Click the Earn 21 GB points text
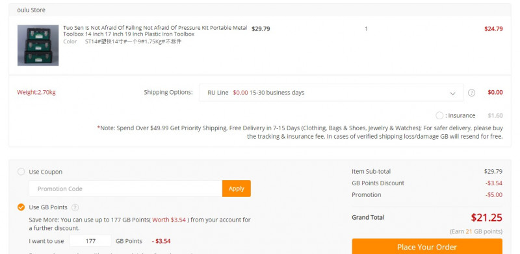Viewport: 520px width, 254px height. (x=476, y=231)
